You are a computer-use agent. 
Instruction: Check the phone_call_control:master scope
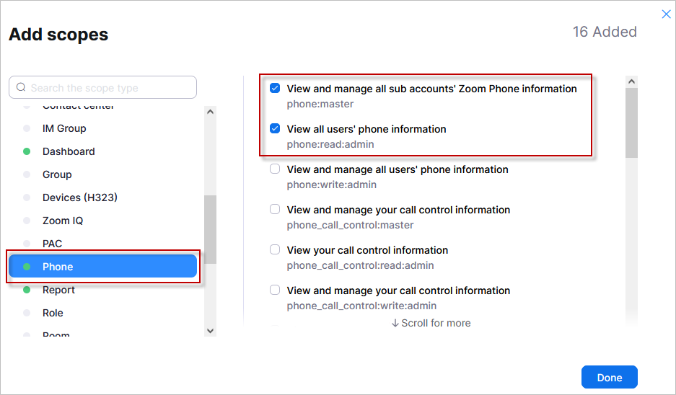pyautogui.click(x=275, y=209)
